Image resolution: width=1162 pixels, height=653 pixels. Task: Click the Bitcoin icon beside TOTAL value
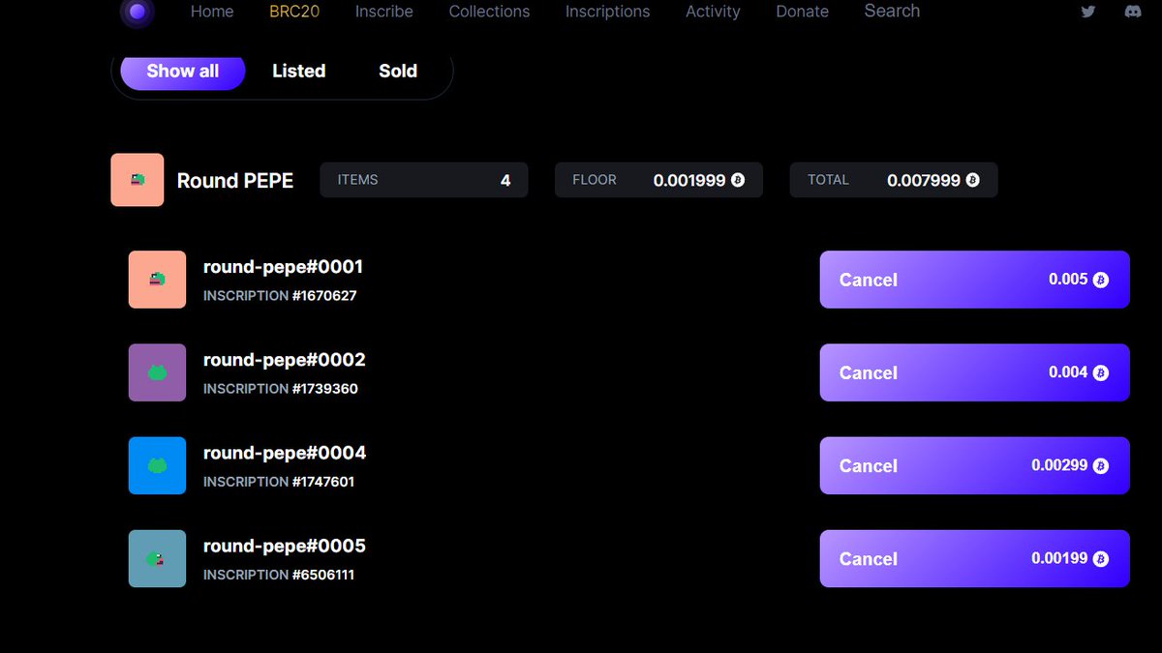pyautogui.click(x=972, y=180)
